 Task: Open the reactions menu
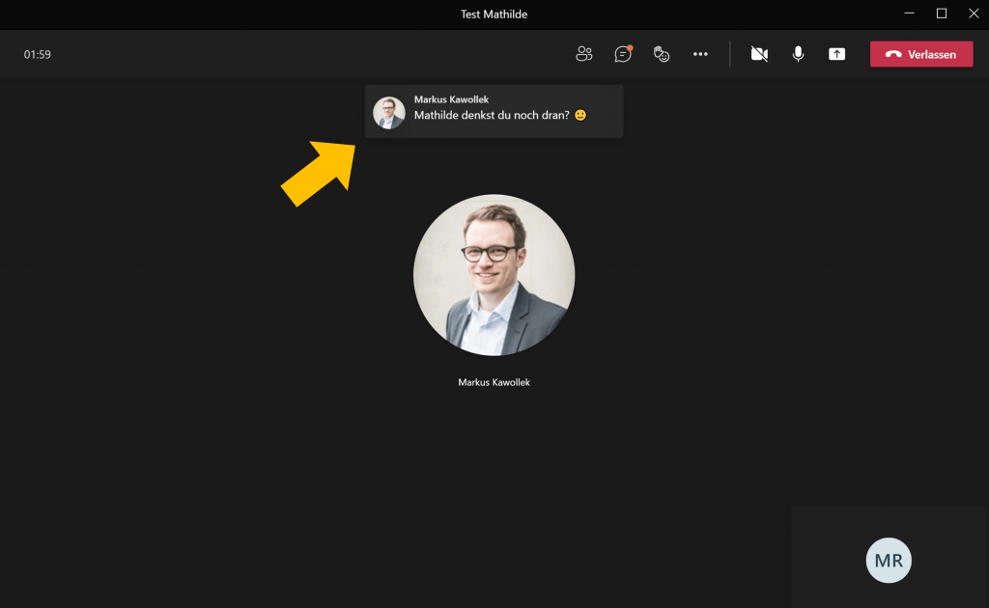(x=662, y=54)
